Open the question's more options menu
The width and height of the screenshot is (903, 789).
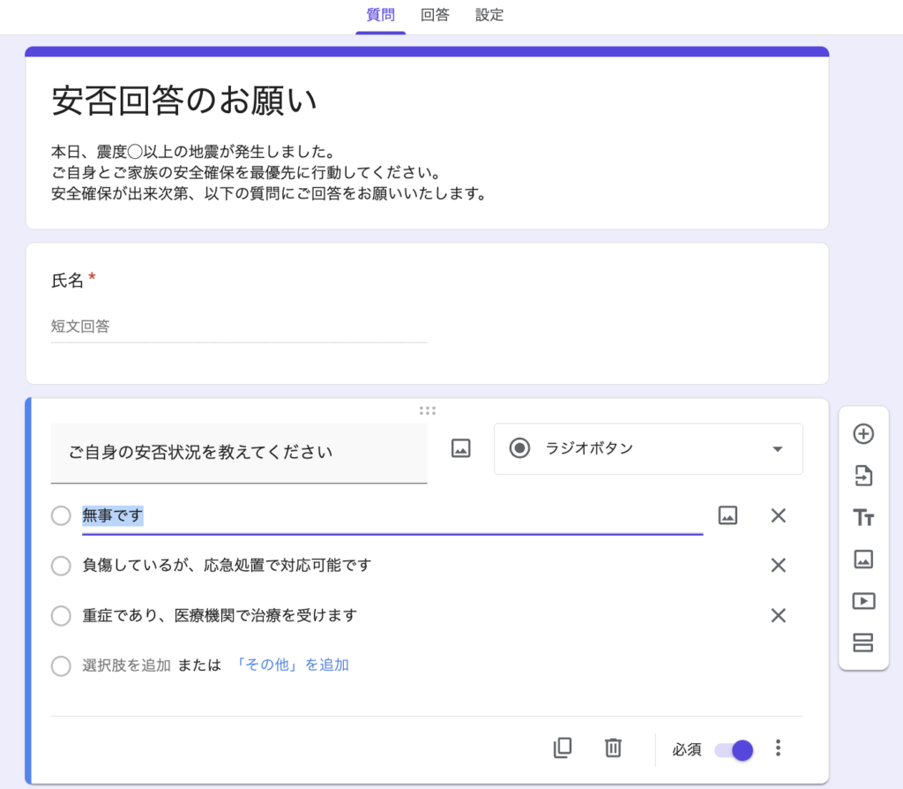778,748
